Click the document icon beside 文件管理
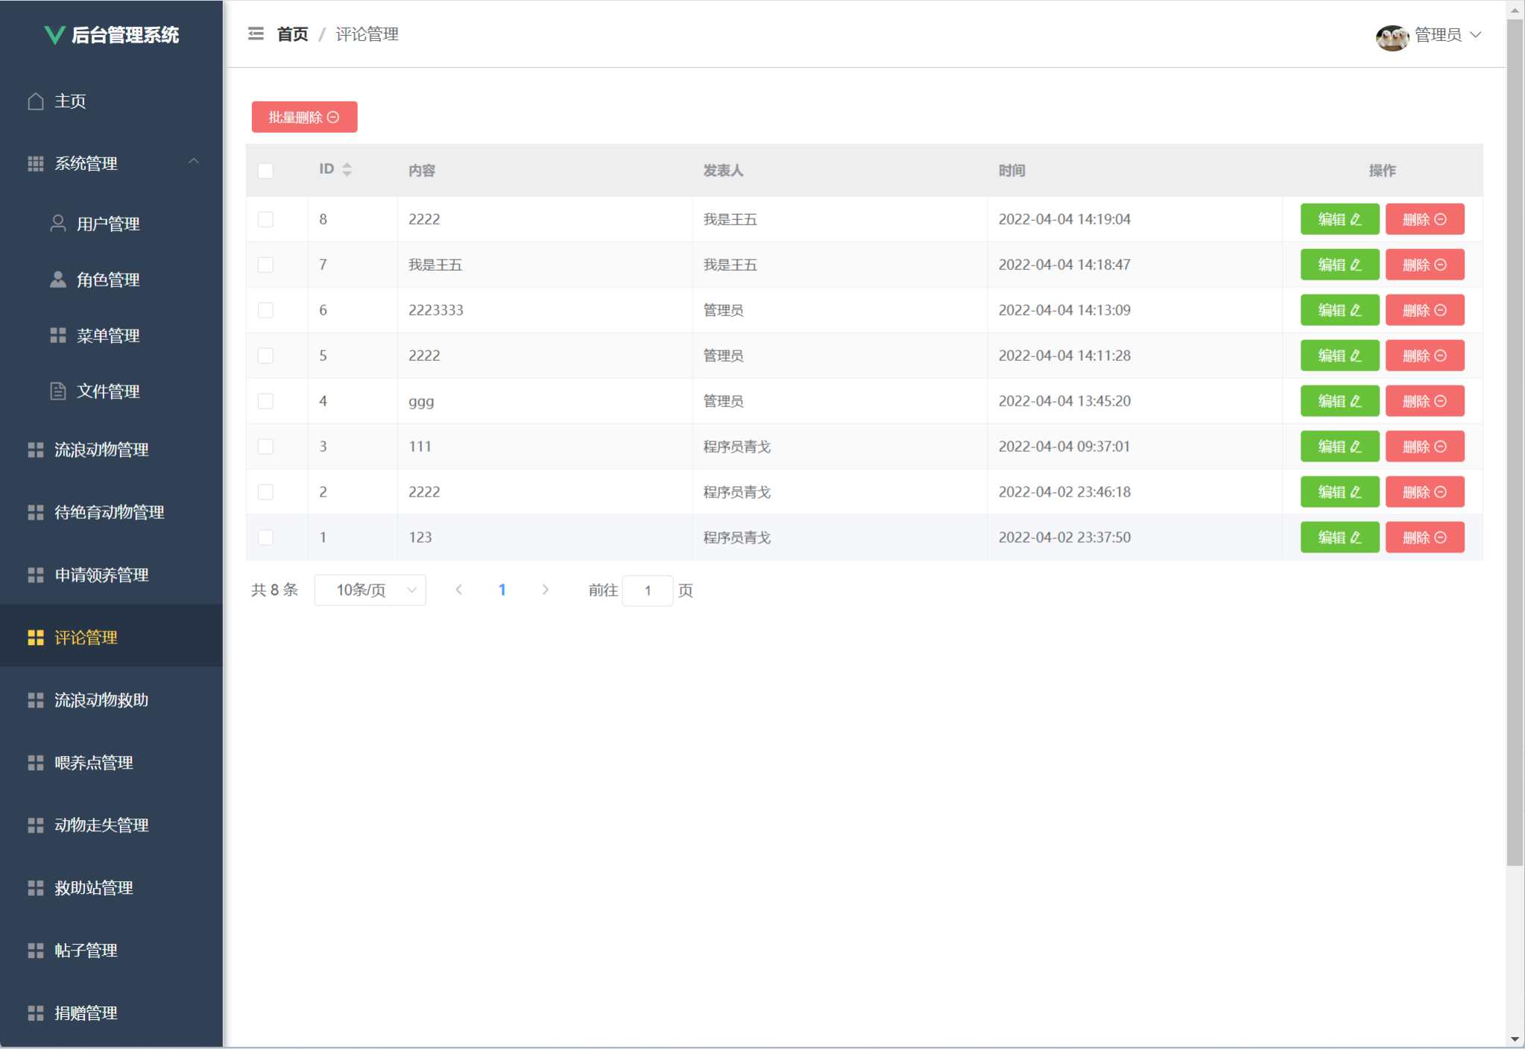 pos(57,391)
